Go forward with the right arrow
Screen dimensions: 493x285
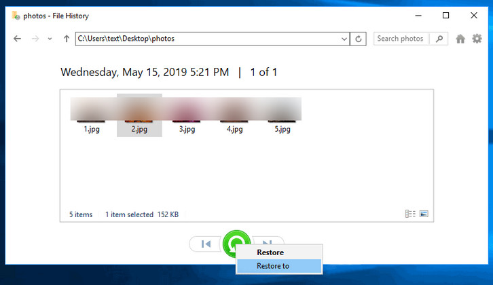(x=35, y=39)
